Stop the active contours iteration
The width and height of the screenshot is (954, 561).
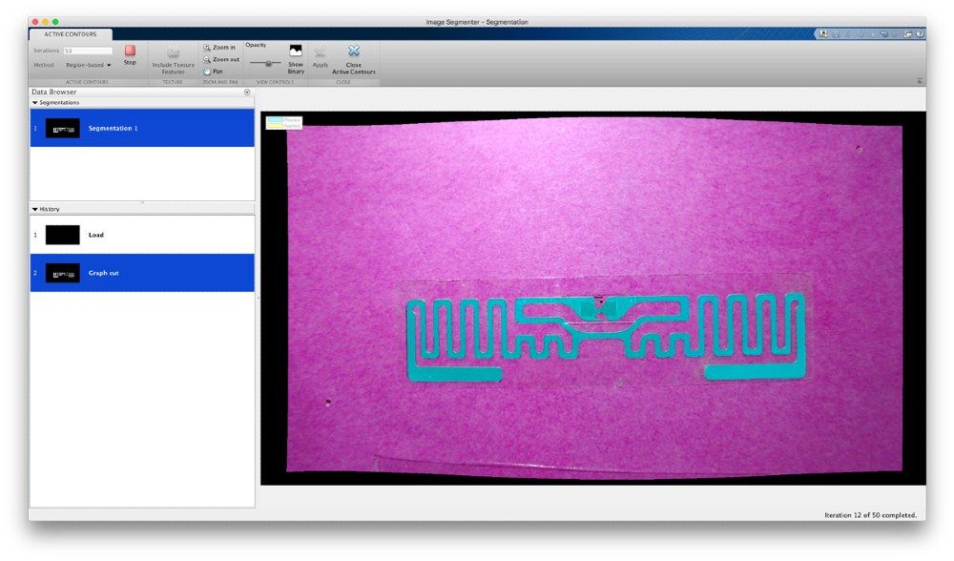[x=130, y=54]
